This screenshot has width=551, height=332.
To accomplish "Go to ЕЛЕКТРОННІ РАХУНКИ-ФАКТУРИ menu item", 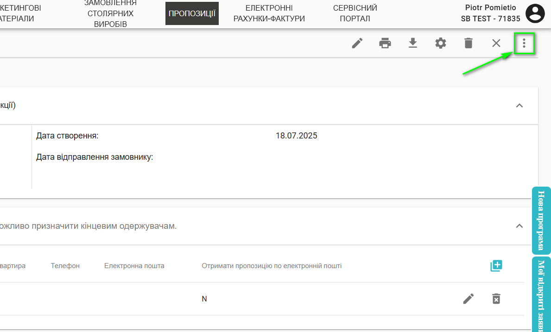I will click(269, 13).
